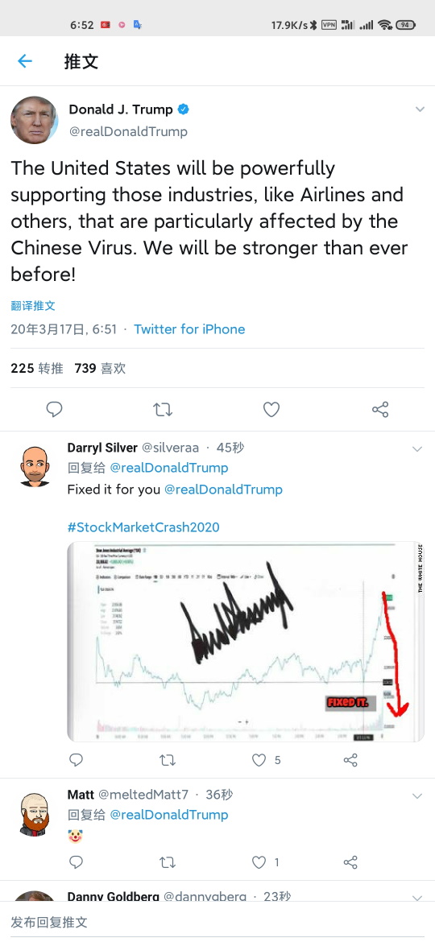This screenshot has width=435, height=942.
Task: Share Matt's reply tweet
Action: pos(350,862)
